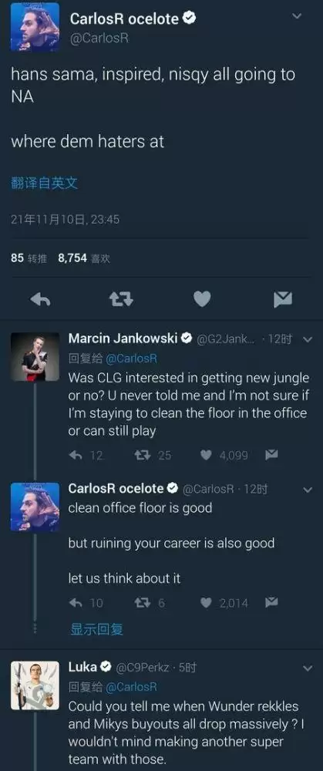The height and width of the screenshot is (771, 323).
Task: Open the chevron menu on Marcin's reply
Action: tap(308, 339)
